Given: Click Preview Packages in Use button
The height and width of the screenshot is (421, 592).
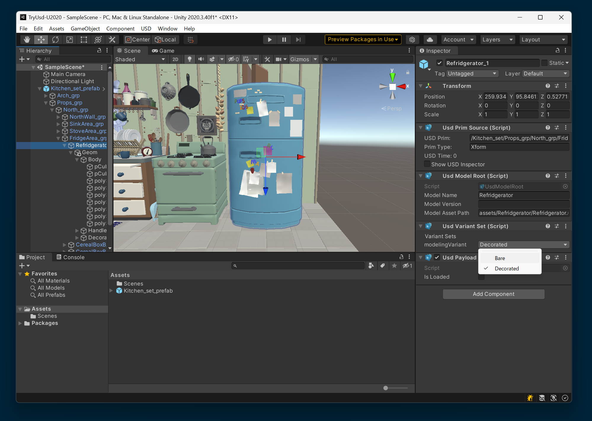Looking at the screenshot, I should click(x=363, y=40).
